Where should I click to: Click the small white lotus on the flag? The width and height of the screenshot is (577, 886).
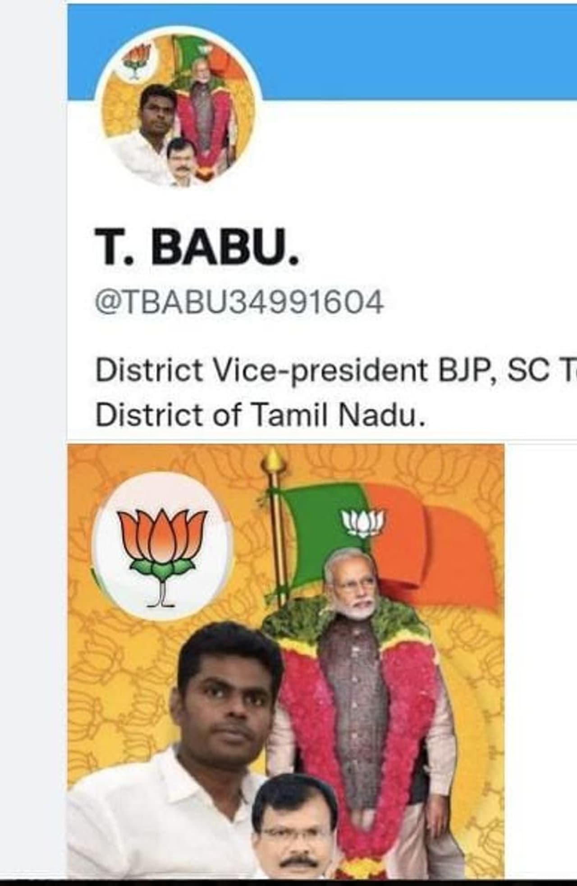click(x=363, y=523)
